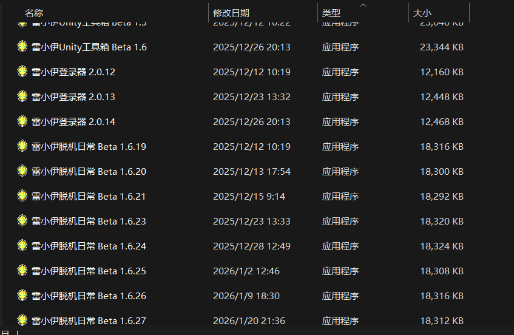Click the 雷小伊脱机日常 Beta 1.6.26 file name
This screenshot has height=335, width=514.
point(89,296)
